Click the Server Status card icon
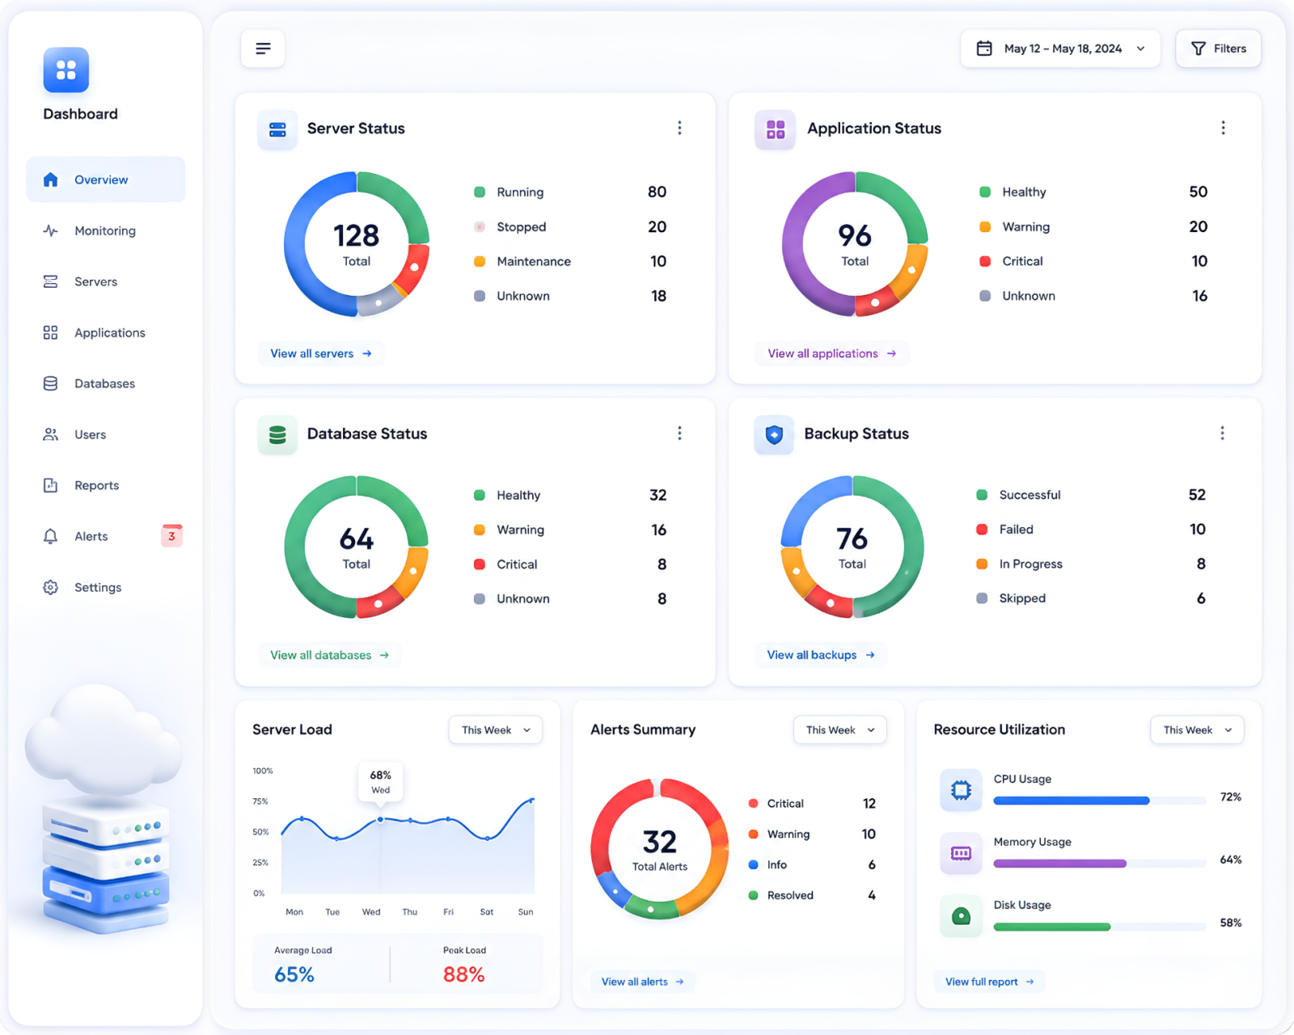1294x1035 pixels. click(x=277, y=129)
